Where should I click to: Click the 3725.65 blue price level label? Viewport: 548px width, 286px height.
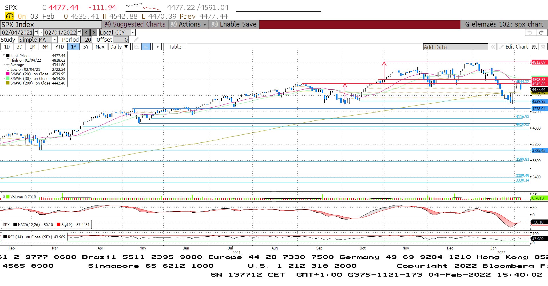point(539,150)
